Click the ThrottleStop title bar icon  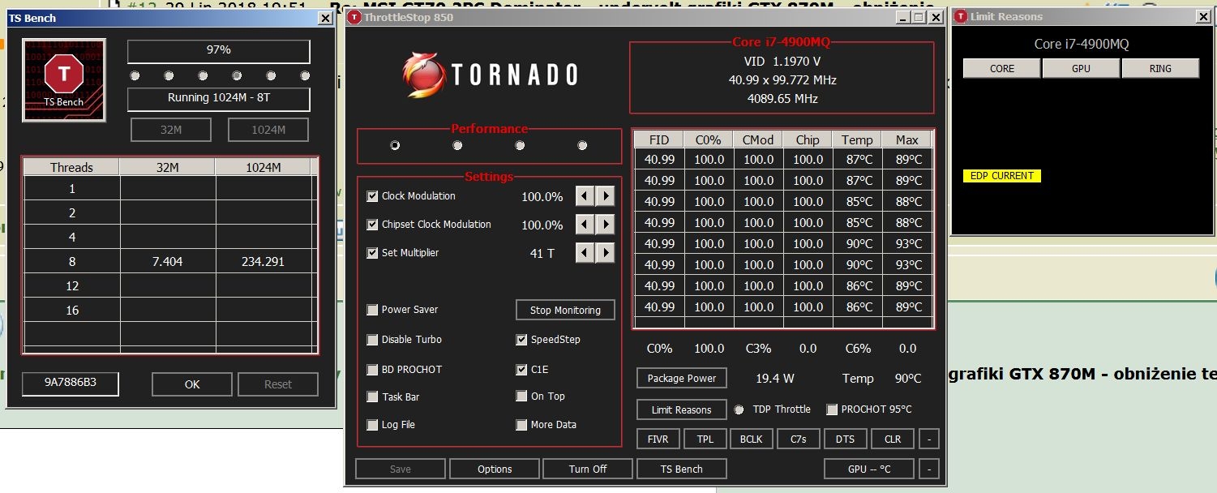click(x=354, y=17)
